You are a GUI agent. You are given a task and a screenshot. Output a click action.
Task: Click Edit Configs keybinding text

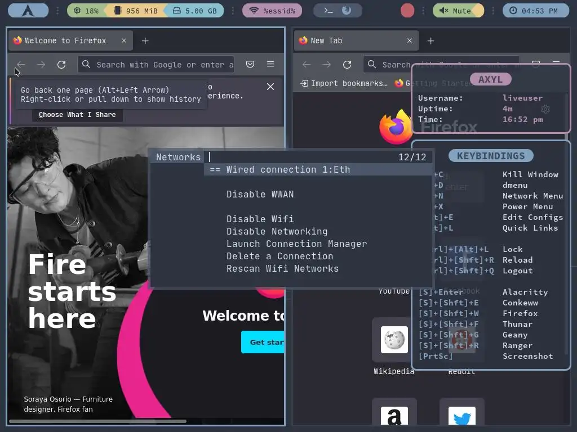tap(533, 217)
